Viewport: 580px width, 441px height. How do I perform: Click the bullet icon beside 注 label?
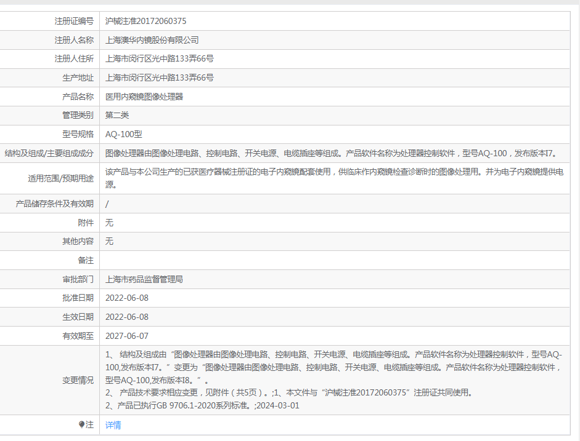tap(82, 425)
